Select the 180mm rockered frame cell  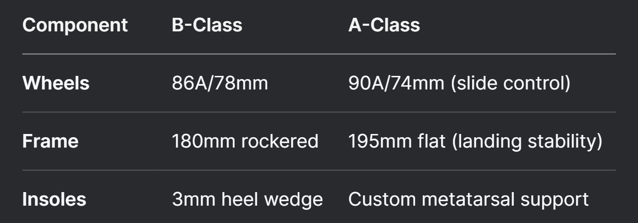245,141
